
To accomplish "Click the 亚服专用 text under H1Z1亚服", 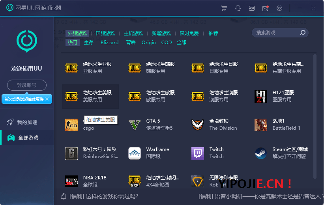I will pyautogui.click(x=282, y=99).
